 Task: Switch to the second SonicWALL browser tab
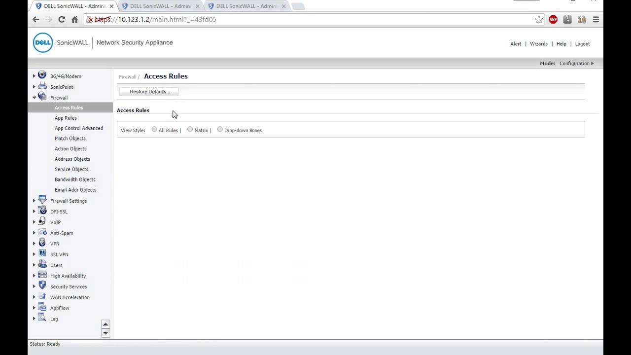(x=159, y=6)
